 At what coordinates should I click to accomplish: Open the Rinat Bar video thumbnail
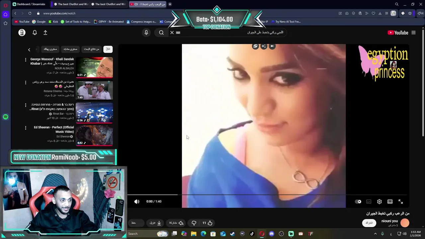pyautogui.click(x=94, y=113)
